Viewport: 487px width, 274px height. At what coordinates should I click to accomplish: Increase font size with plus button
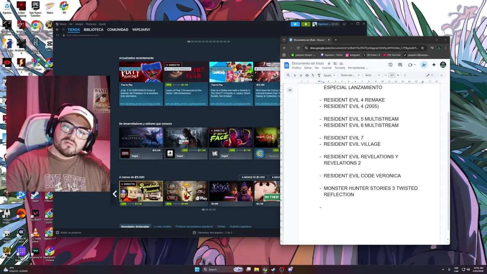point(398,75)
